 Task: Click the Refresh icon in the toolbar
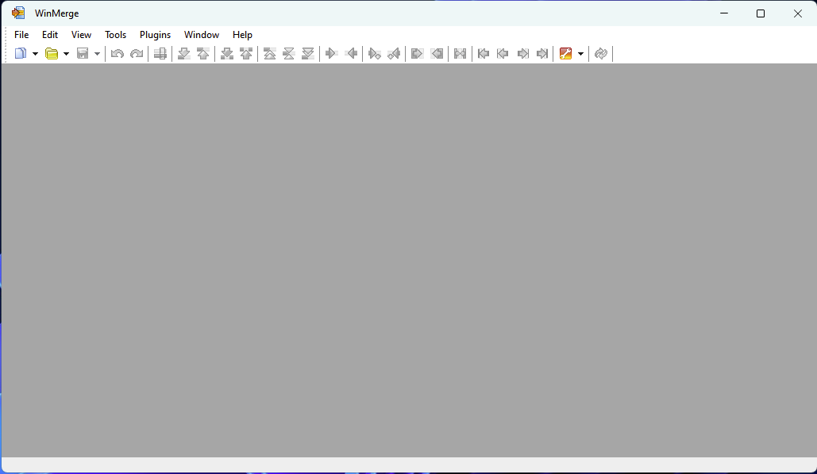pyautogui.click(x=601, y=54)
